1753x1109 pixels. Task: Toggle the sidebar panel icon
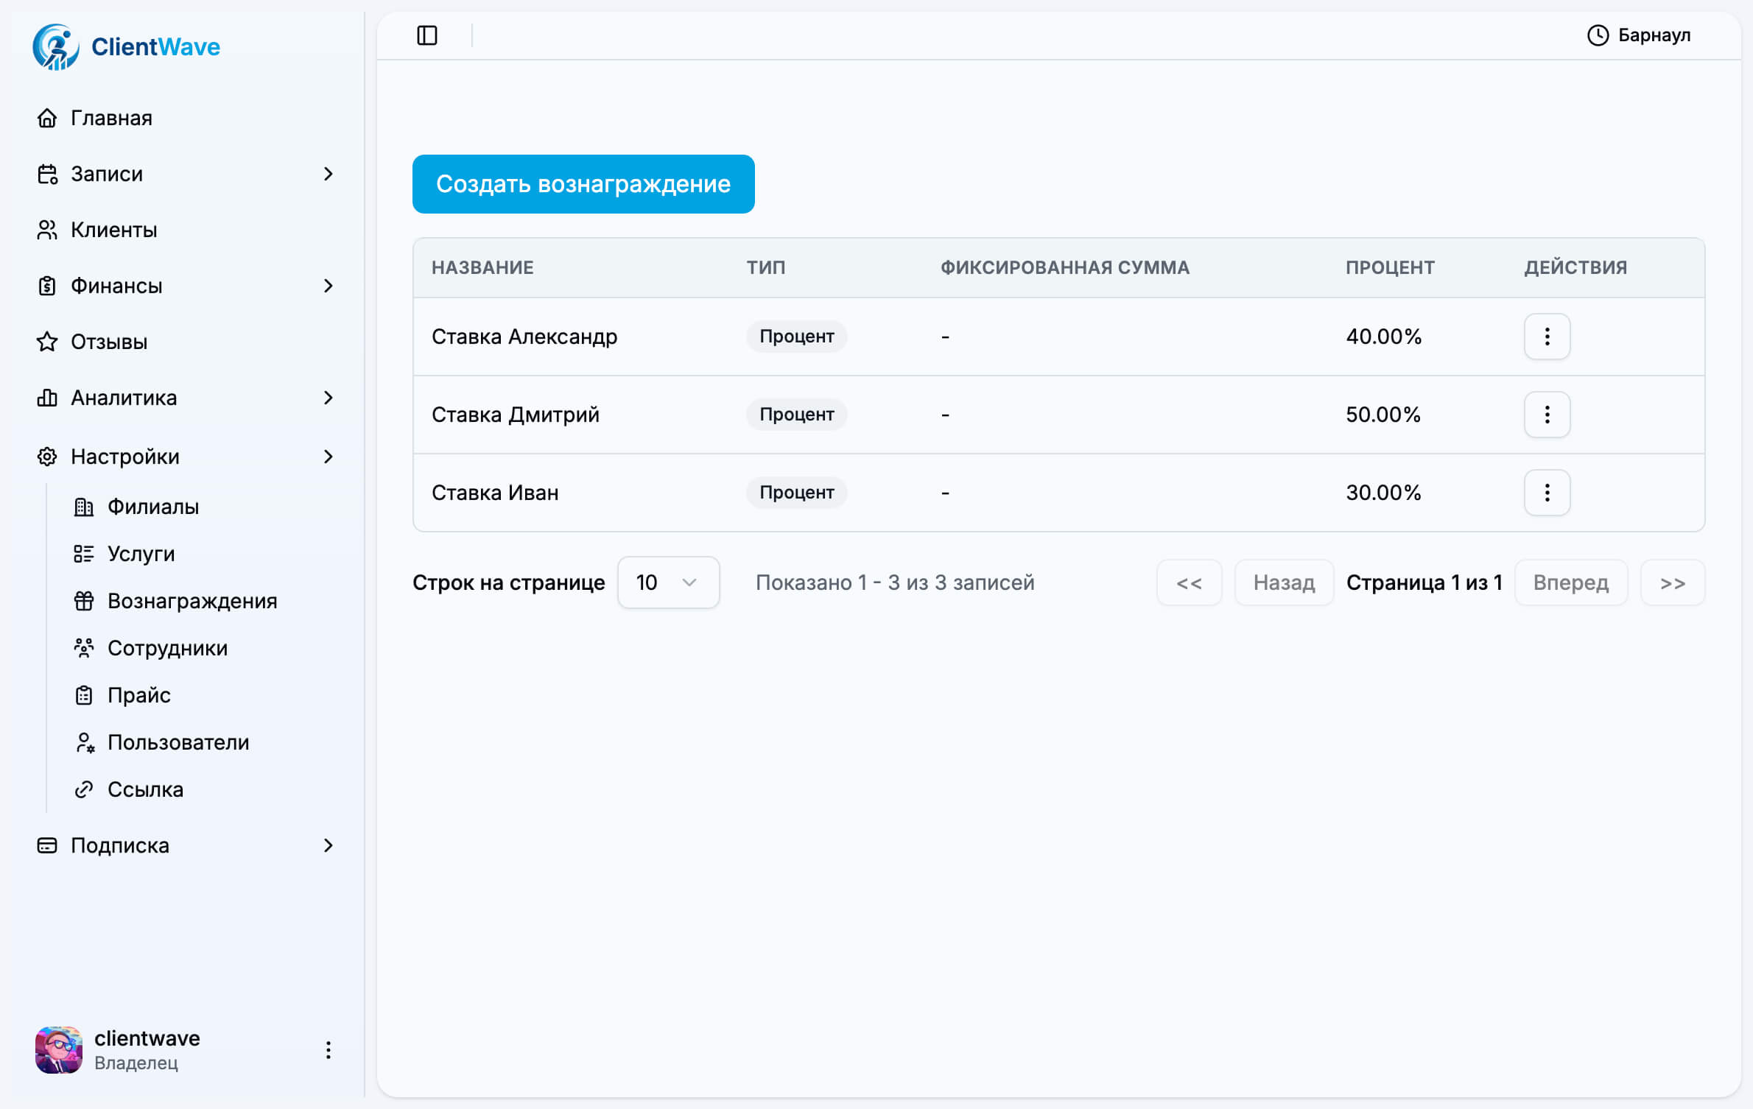426,35
